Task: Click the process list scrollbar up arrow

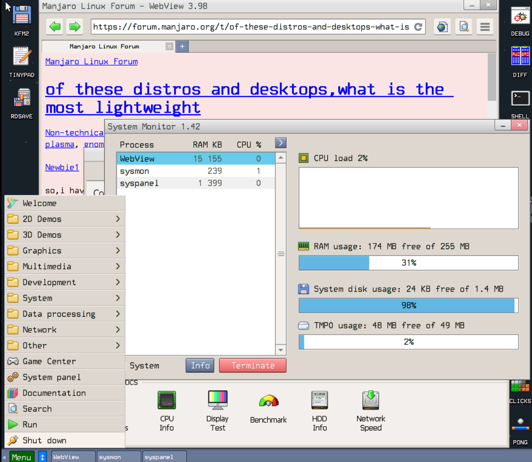Action: click(281, 158)
